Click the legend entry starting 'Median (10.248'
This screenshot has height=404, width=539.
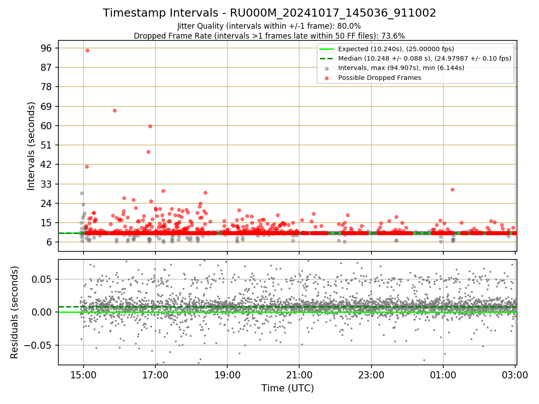click(424, 58)
